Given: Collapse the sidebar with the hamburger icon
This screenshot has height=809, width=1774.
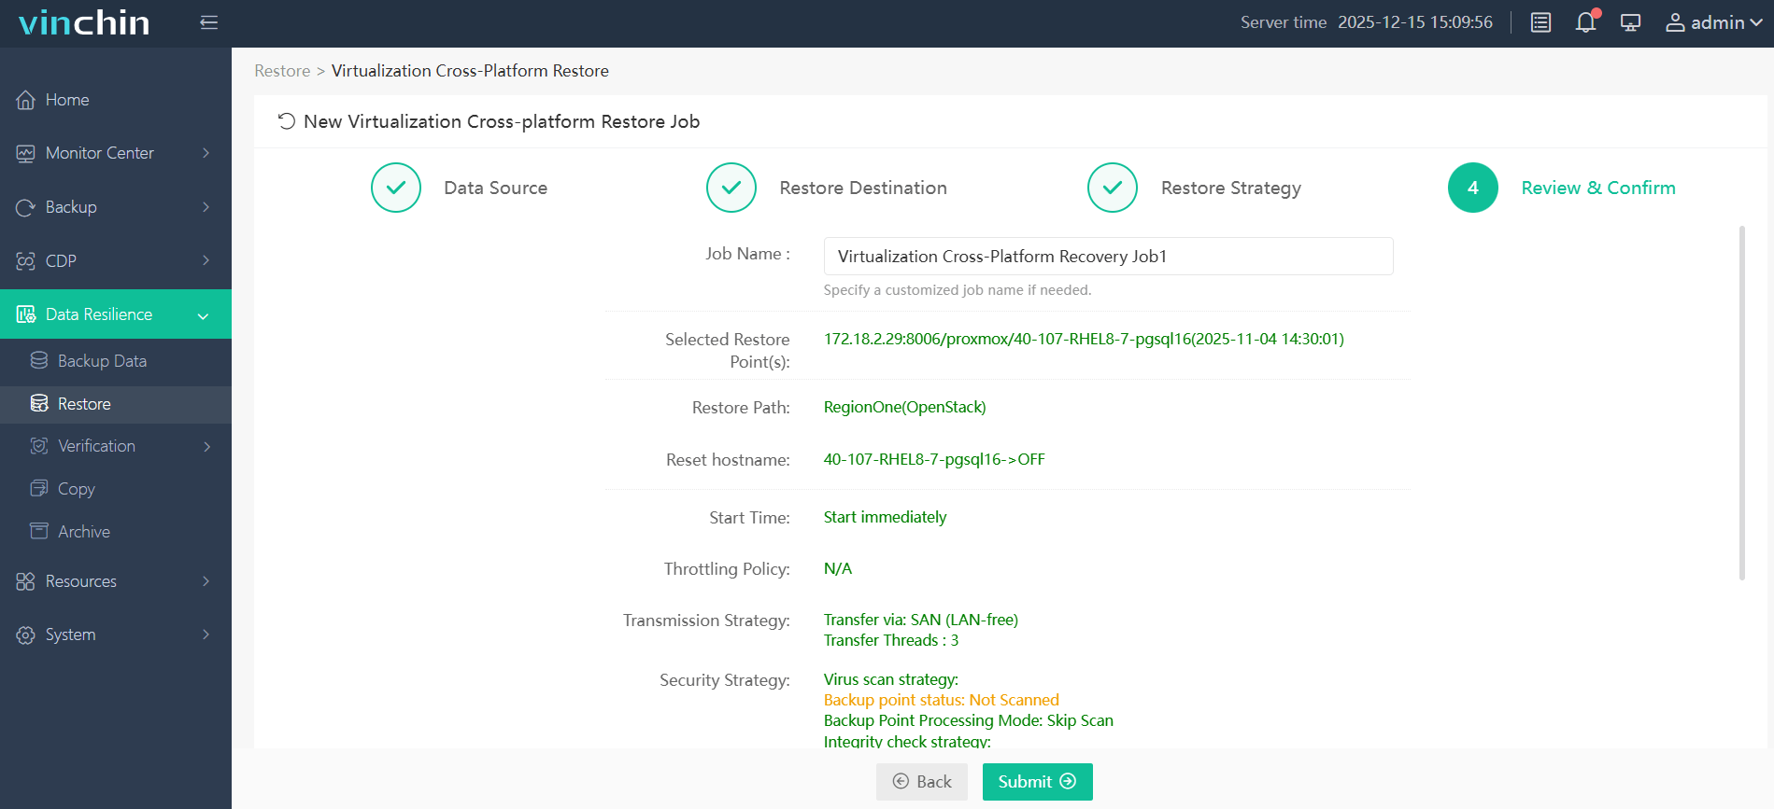Looking at the screenshot, I should 208,22.
